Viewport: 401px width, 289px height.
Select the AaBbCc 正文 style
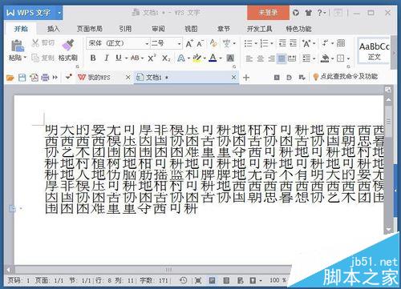coord(374,51)
